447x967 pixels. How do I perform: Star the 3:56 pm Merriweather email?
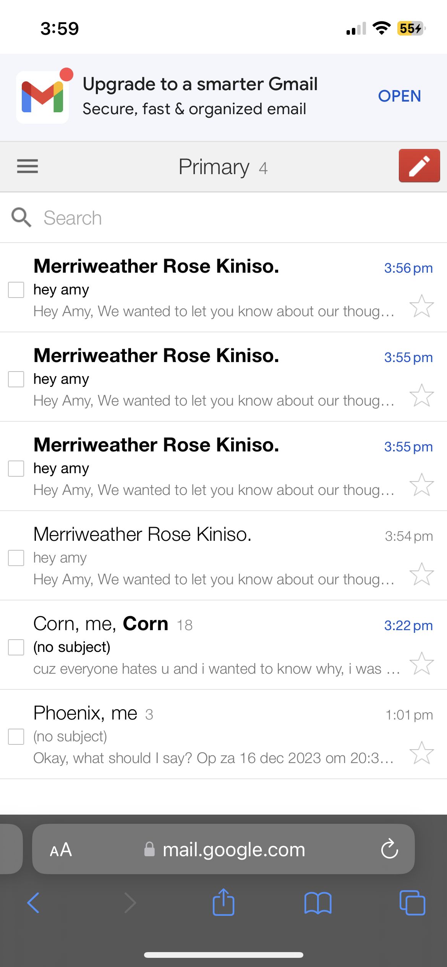click(x=421, y=306)
